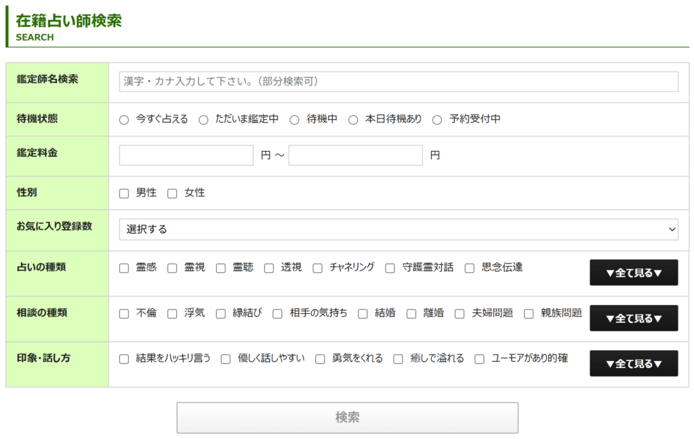Pick the 予約受付中 radio button
The image size is (694, 439).
[x=437, y=120]
